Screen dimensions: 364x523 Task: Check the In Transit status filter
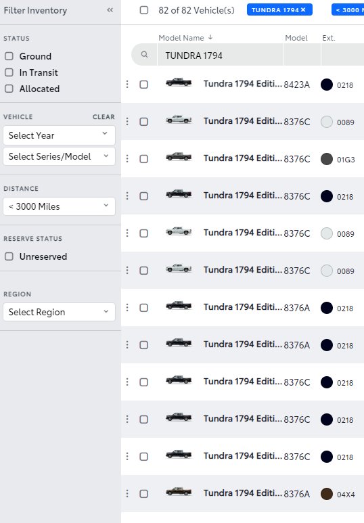pyautogui.click(x=9, y=72)
